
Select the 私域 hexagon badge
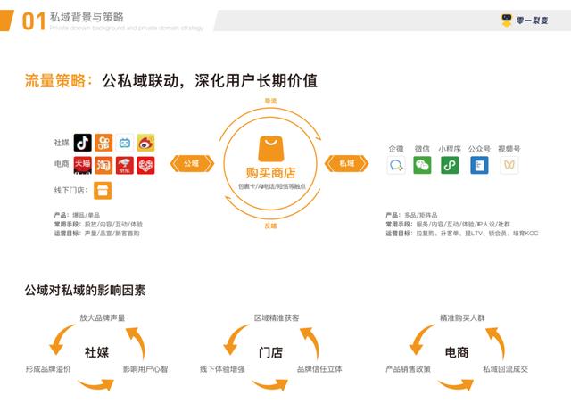tap(347, 163)
